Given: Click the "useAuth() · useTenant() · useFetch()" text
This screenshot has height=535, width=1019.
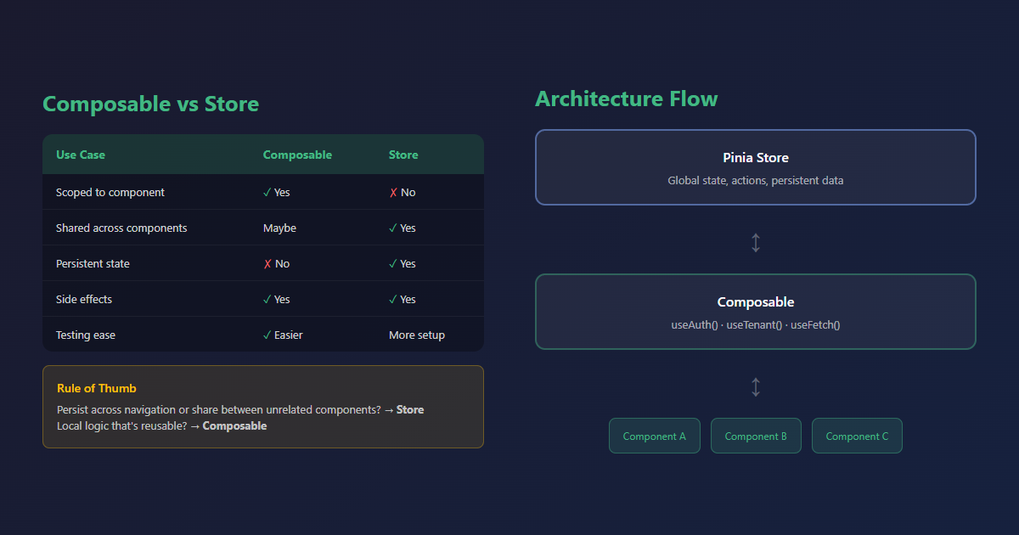Looking at the screenshot, I should (756, 325).
